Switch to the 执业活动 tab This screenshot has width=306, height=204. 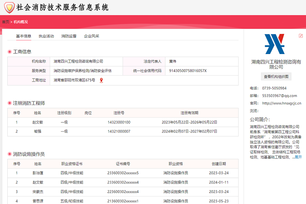tap(46, 36)
